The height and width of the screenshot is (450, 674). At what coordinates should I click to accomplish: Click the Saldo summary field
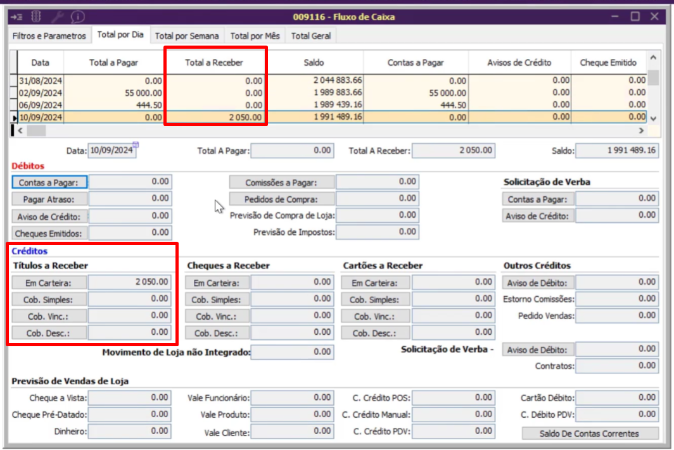(x=617, y=151)
